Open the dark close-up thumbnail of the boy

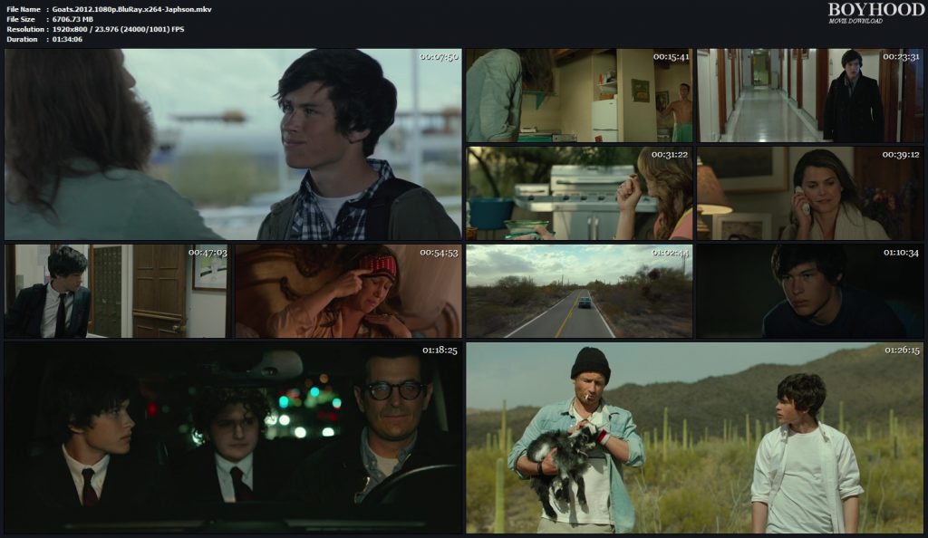810,291
